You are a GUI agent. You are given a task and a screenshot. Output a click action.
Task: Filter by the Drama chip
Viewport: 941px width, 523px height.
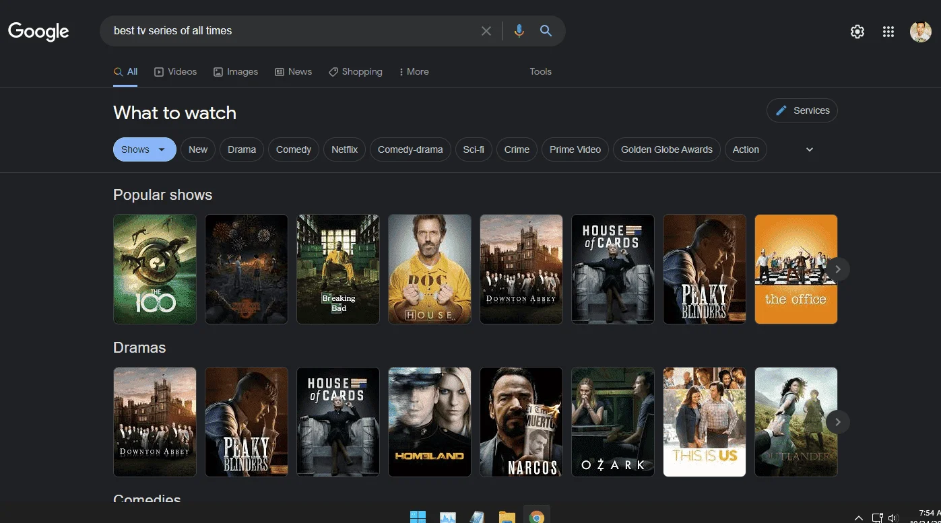coord(242,149)
